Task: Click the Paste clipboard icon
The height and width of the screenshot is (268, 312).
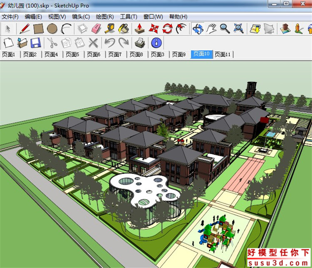Action: point(79,43)
